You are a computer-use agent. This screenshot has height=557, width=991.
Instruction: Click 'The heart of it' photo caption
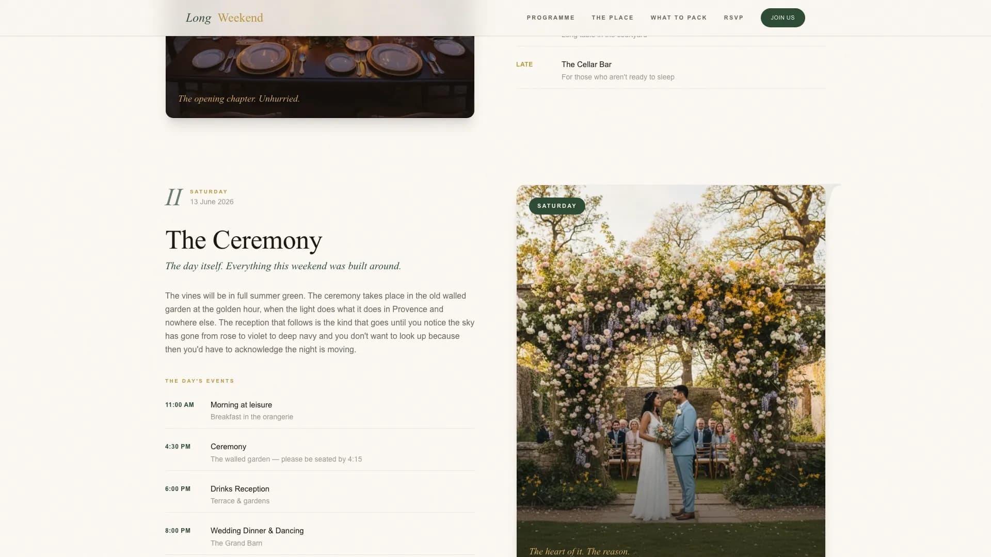click(x=579, y=551)
